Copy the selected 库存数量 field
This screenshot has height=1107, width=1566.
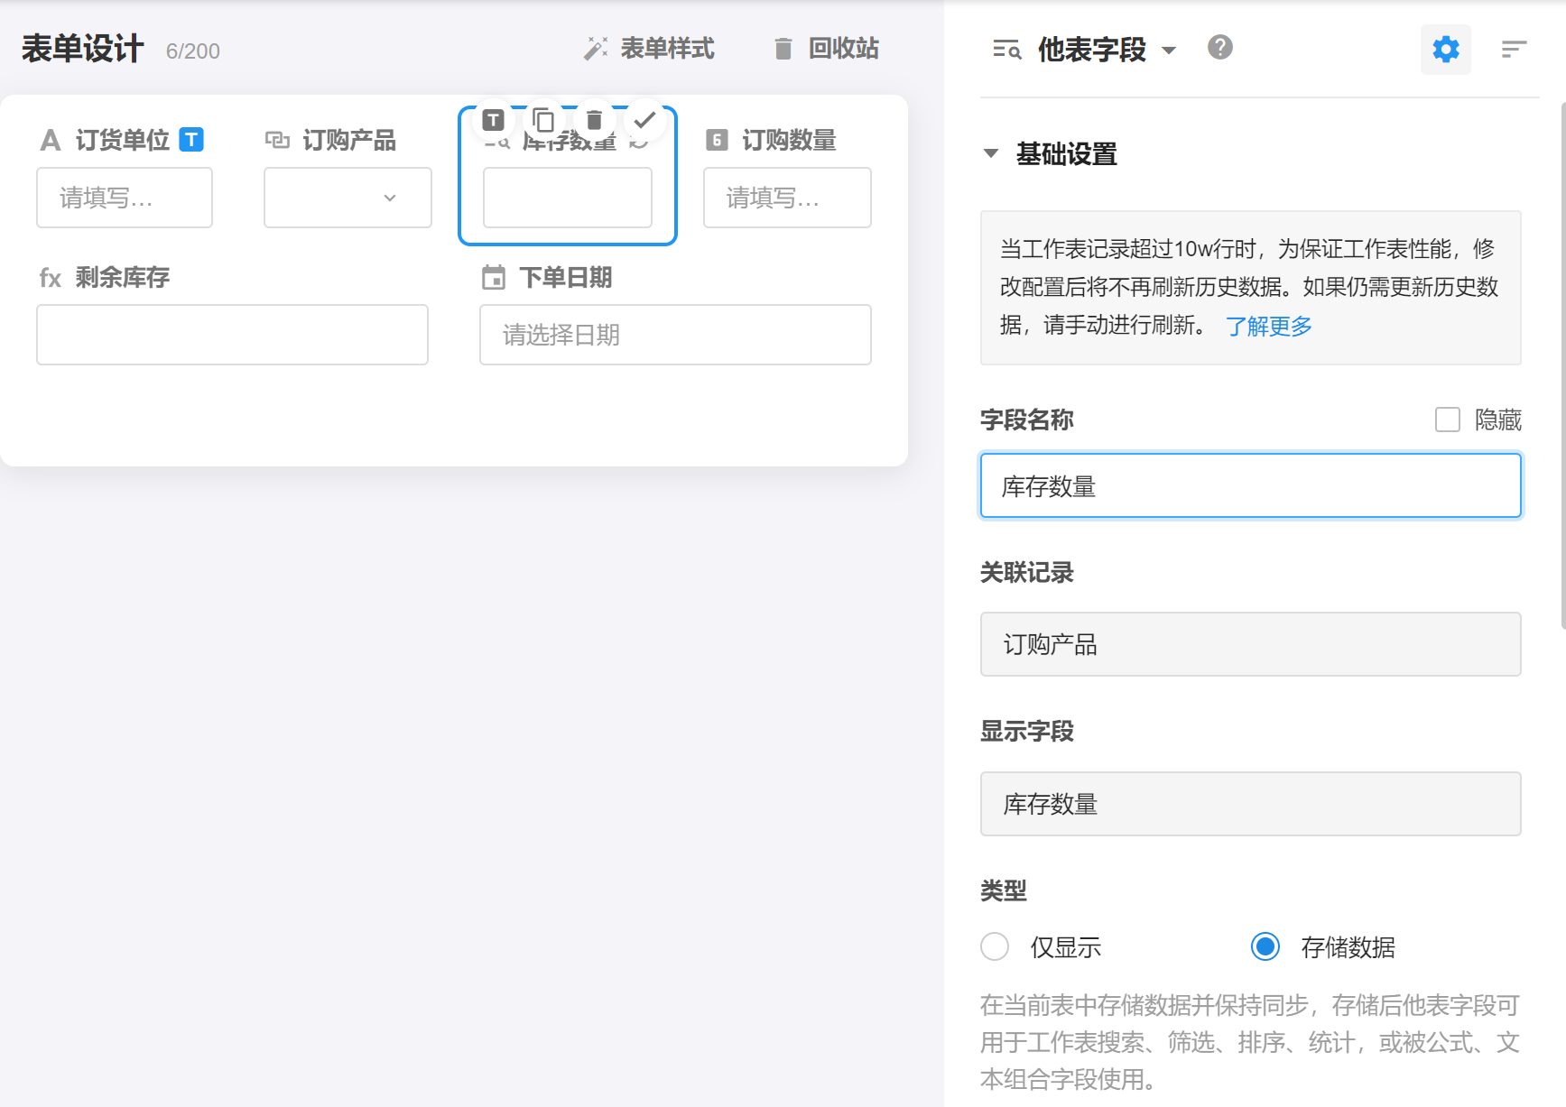(543, 120)
